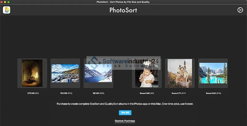Click the Score 0.86 (#5) label
Viewport: 247px width, 126px height.
(147, 93)
